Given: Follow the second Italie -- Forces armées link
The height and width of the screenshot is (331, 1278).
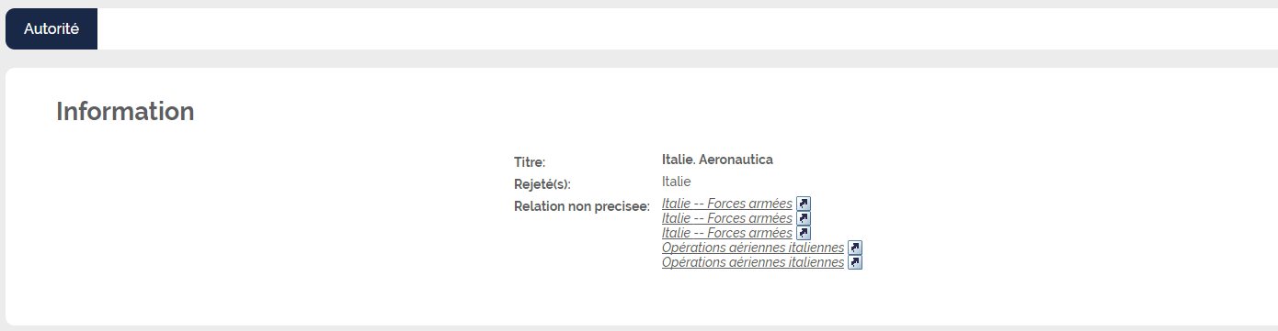Looking at the screenshot, I should click(x=727, y=218).
